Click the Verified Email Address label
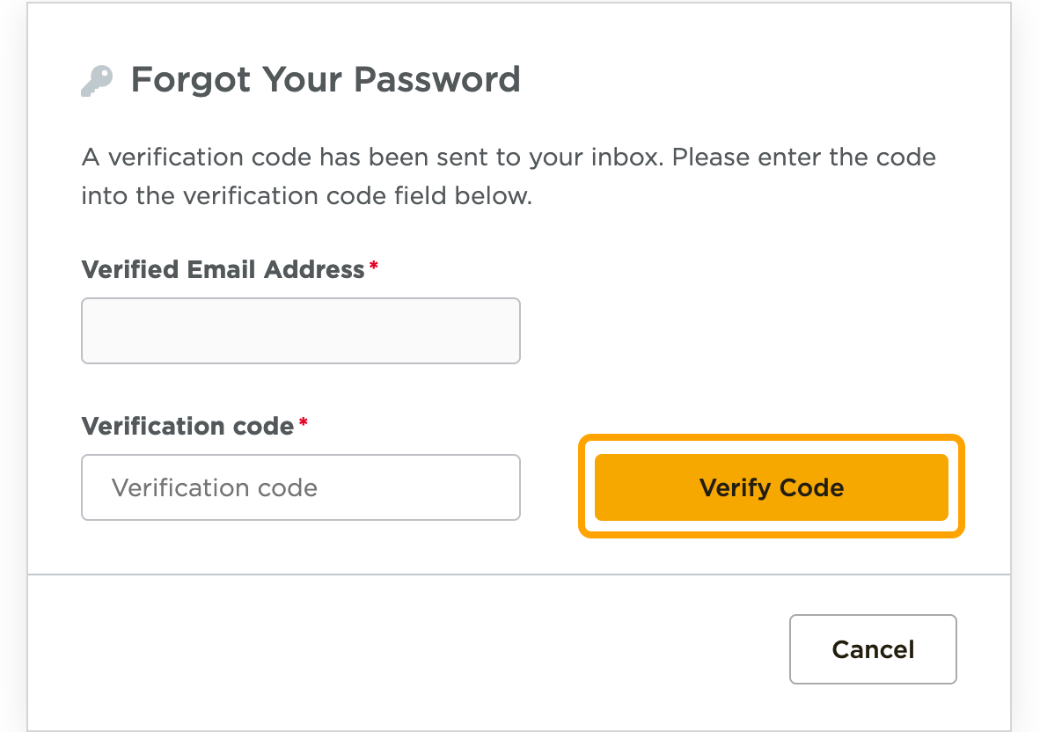Viewport: 1040px width, 732px height. (223, 269)
